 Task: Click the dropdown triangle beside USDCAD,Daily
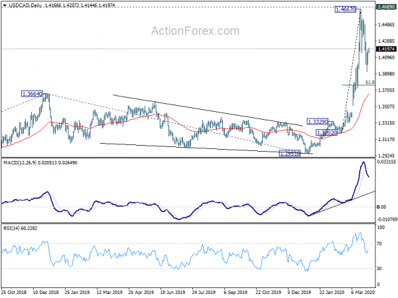tap(5, 5)
